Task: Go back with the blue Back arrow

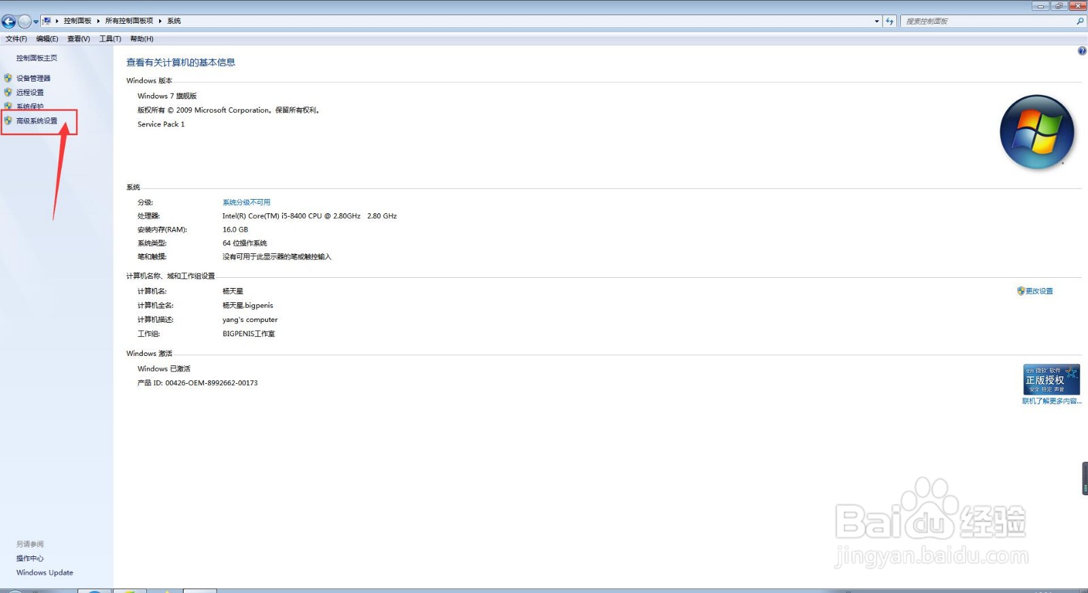Action: click(9, 21)
